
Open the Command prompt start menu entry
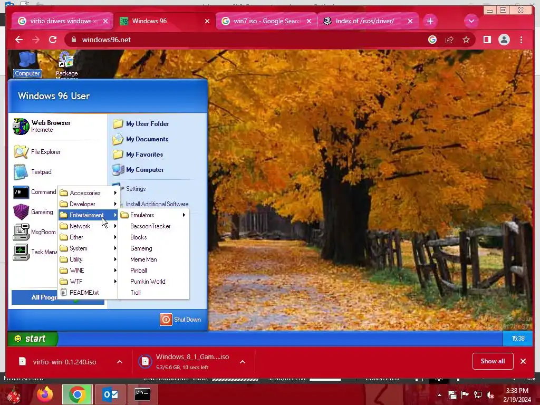pyautogui.click(x=34, y=192)
